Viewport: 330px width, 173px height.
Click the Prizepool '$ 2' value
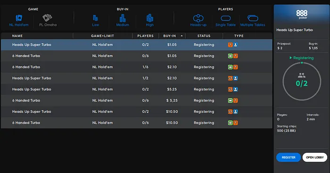[280, 48]
